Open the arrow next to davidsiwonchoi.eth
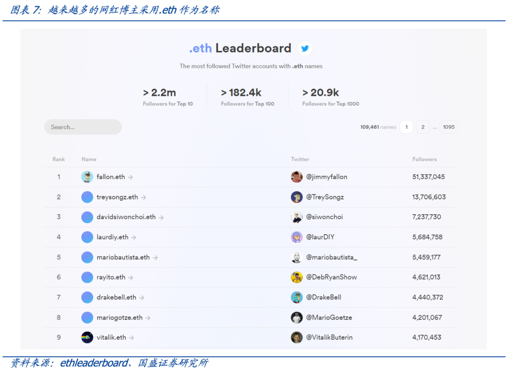This screenshot has width=514, height=375. point(161,217)
